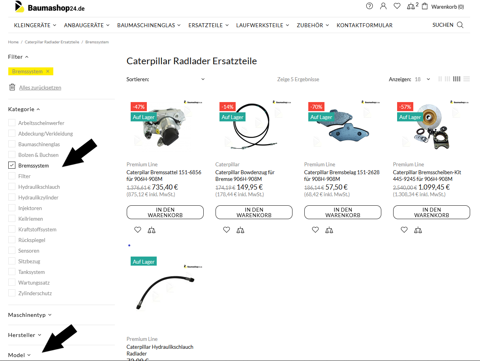
Task: Open the Warenkorb shopping bag icon
Action: 425,6
